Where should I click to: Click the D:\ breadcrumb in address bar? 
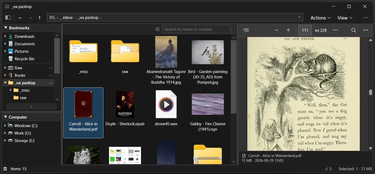tap(52, 18)
